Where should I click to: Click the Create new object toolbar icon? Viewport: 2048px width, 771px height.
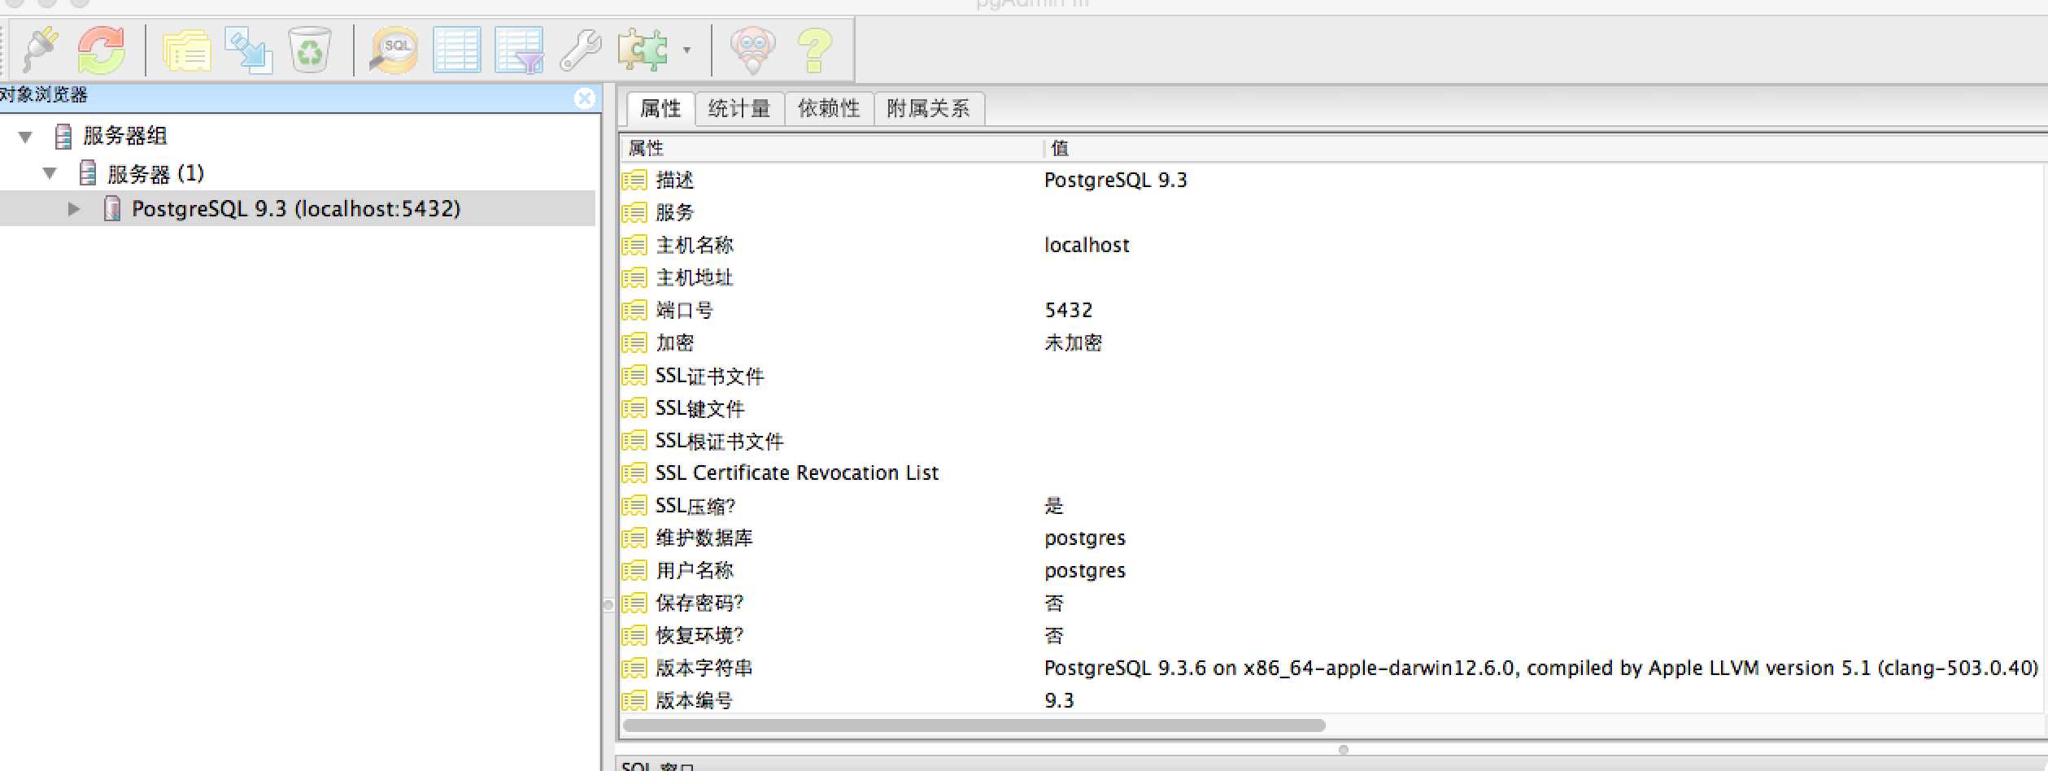pos(248,50)
